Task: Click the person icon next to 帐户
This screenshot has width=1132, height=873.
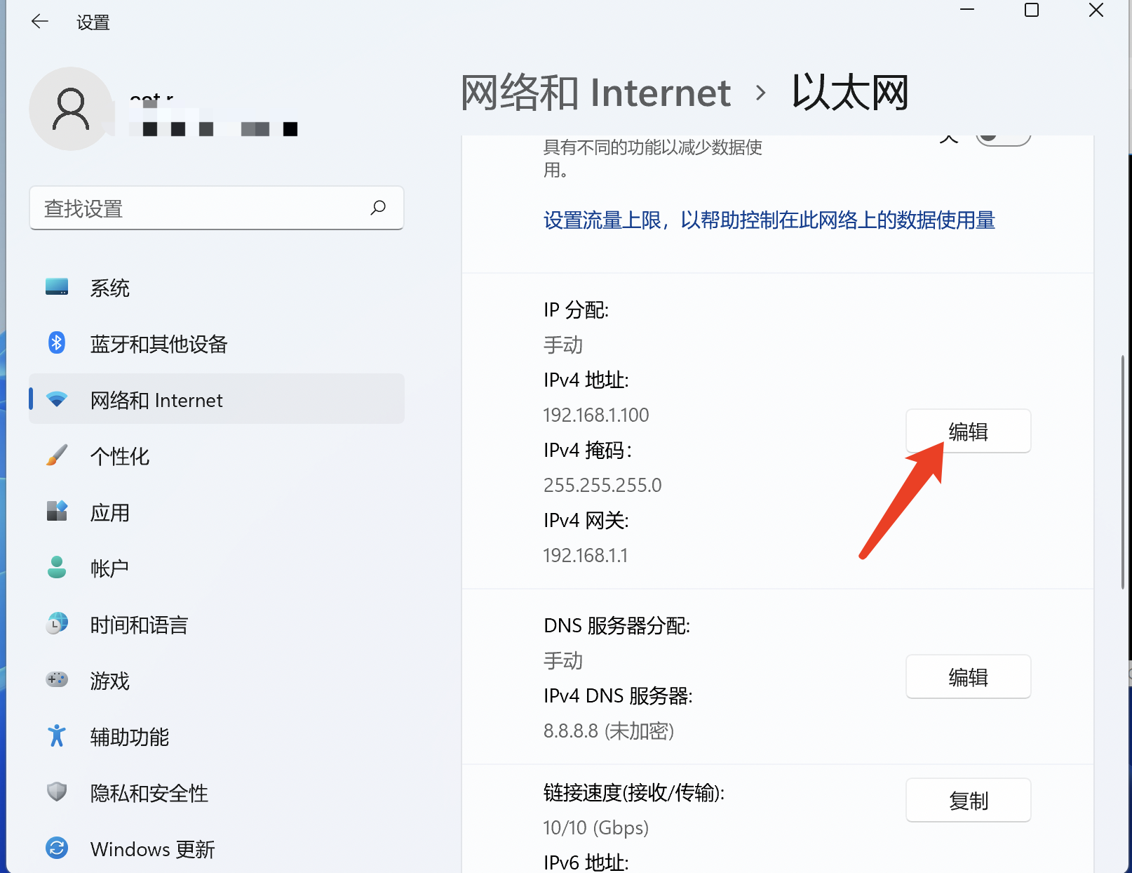Action: click(56, 567)
